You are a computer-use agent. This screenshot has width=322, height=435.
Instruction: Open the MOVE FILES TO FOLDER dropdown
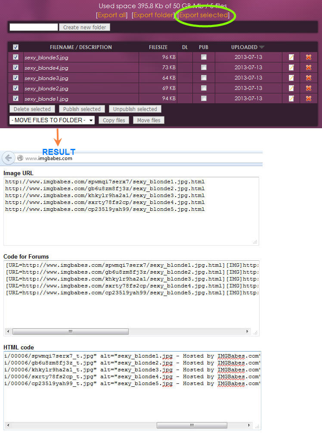pos(52,120)
